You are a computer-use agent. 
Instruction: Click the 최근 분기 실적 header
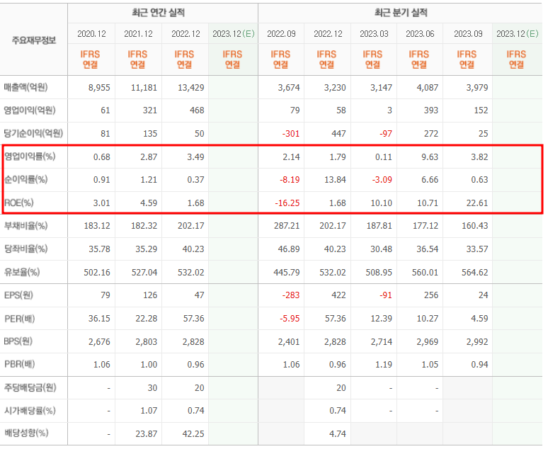tap(401, 13)
